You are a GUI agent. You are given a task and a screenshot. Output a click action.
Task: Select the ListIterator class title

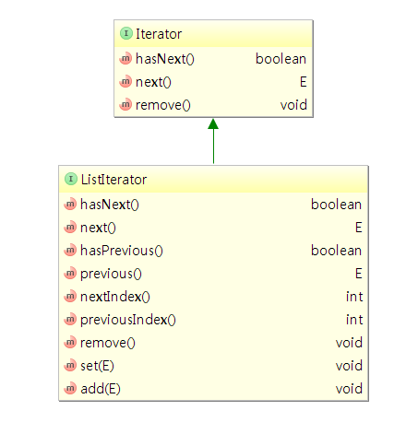point(113,180)
